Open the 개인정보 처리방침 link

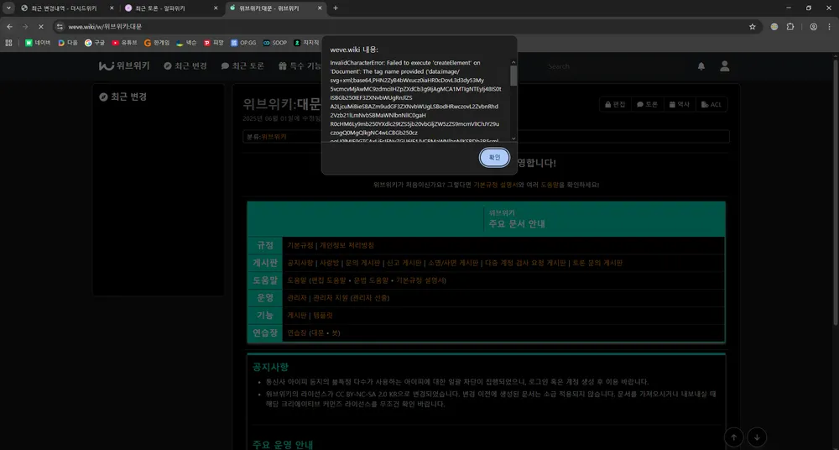[x=347, y=245]
